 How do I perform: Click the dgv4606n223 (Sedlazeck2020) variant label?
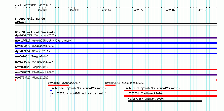35,35
